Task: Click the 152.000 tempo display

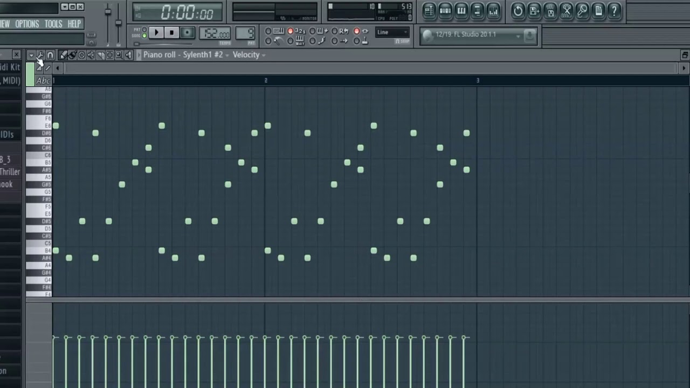Action: pyautogui.click(x=215, y=33)
